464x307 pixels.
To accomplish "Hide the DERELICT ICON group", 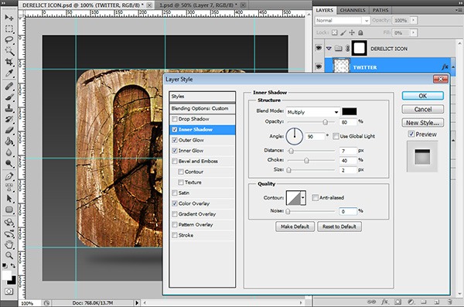I will click(x=319, y=48).
